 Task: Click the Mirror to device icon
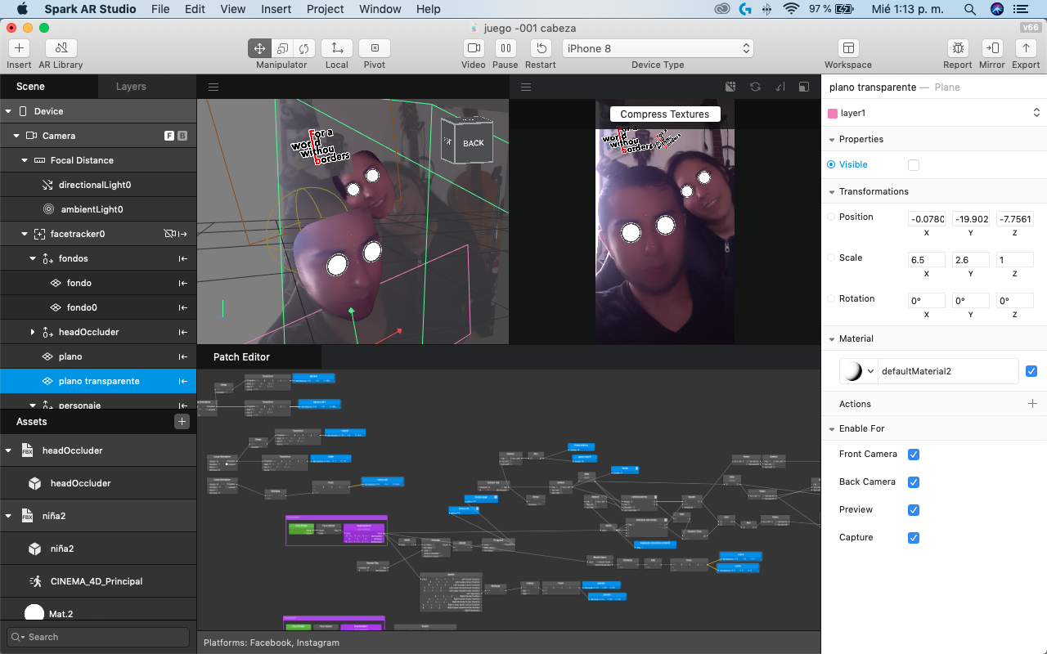[x=992, y=48]
